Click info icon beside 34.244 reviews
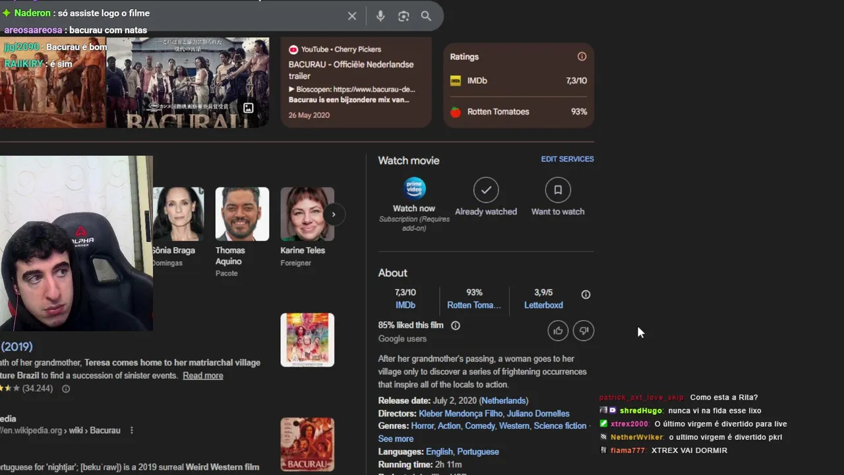The width and height of the screenshot is (844, 475). coord(66,389)
